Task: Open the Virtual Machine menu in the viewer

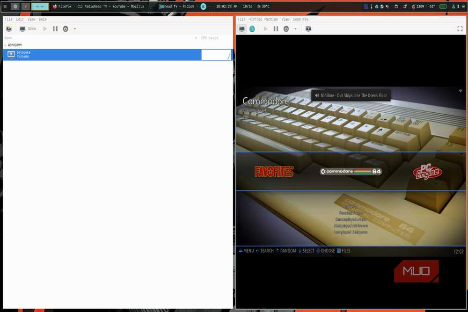Action: pos(263,19)
